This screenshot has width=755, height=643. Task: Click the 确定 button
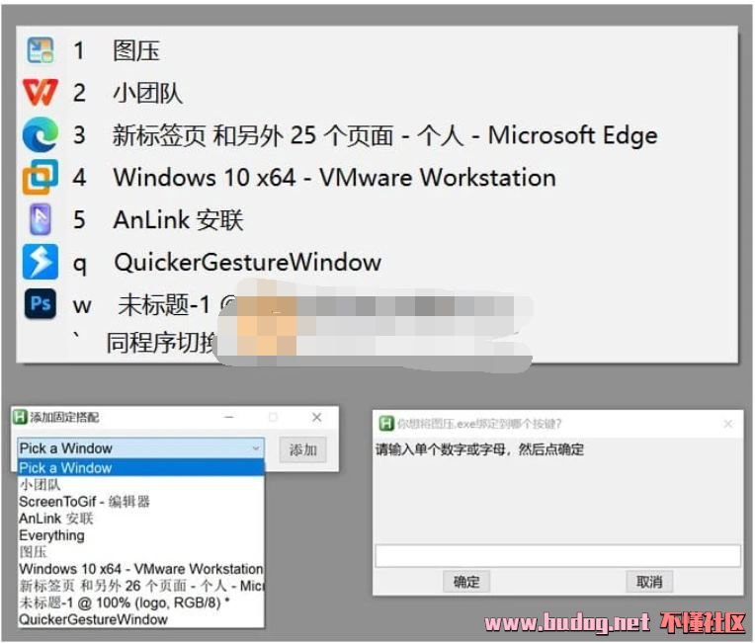click(466, 582)
